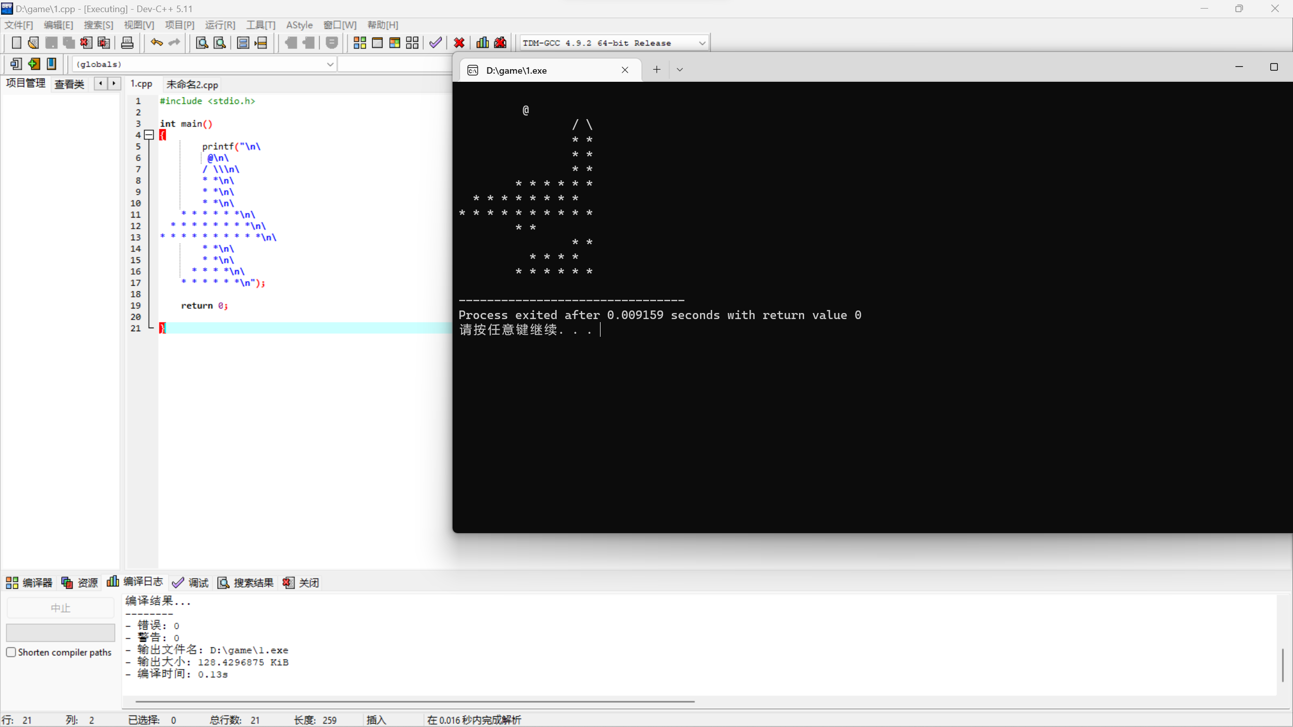Open the Replace dialog toolbar icon
1293x727 pixels.
click(220, 43)
